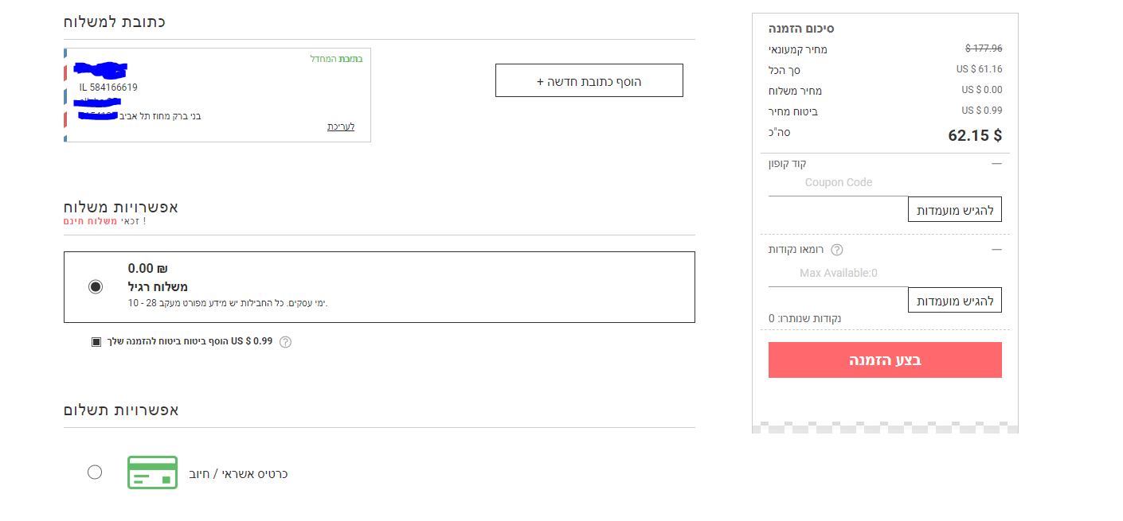Toggle the US $0.99 order insurance checkbox
The image size is (1123, 521).
[x=96, y=342]
